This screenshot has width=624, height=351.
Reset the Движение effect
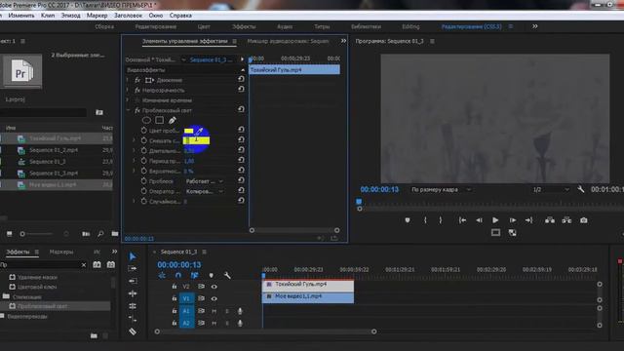coord(241,79)
